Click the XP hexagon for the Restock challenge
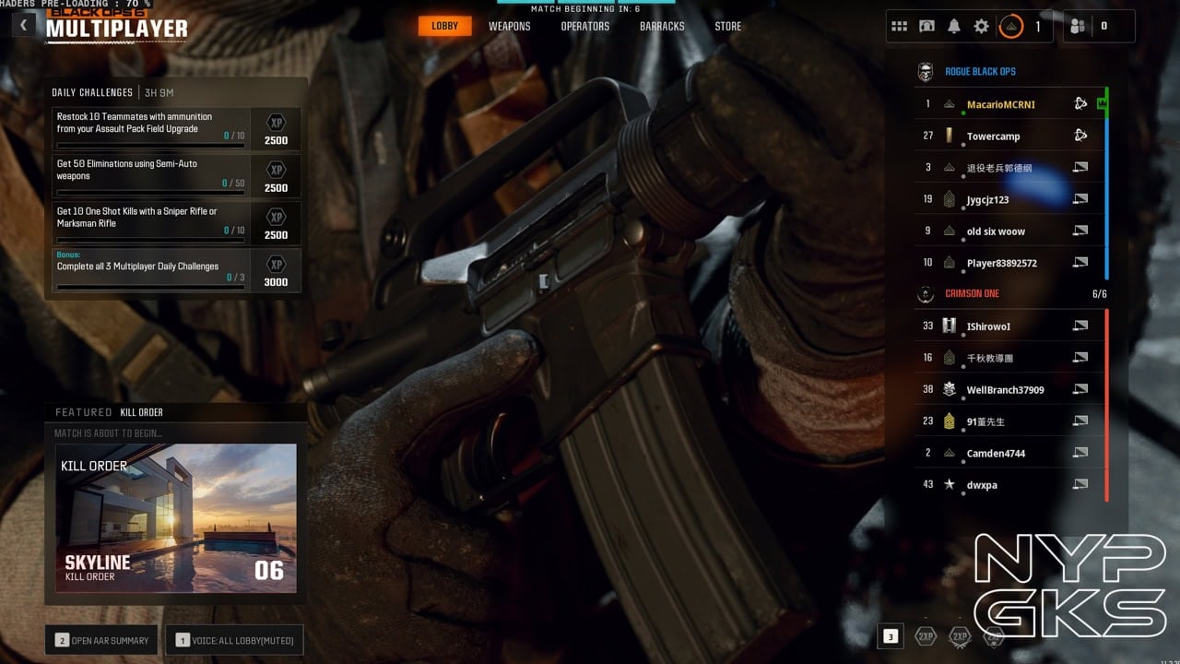This screenshot has width=1180, height=664. pos(276,122)
